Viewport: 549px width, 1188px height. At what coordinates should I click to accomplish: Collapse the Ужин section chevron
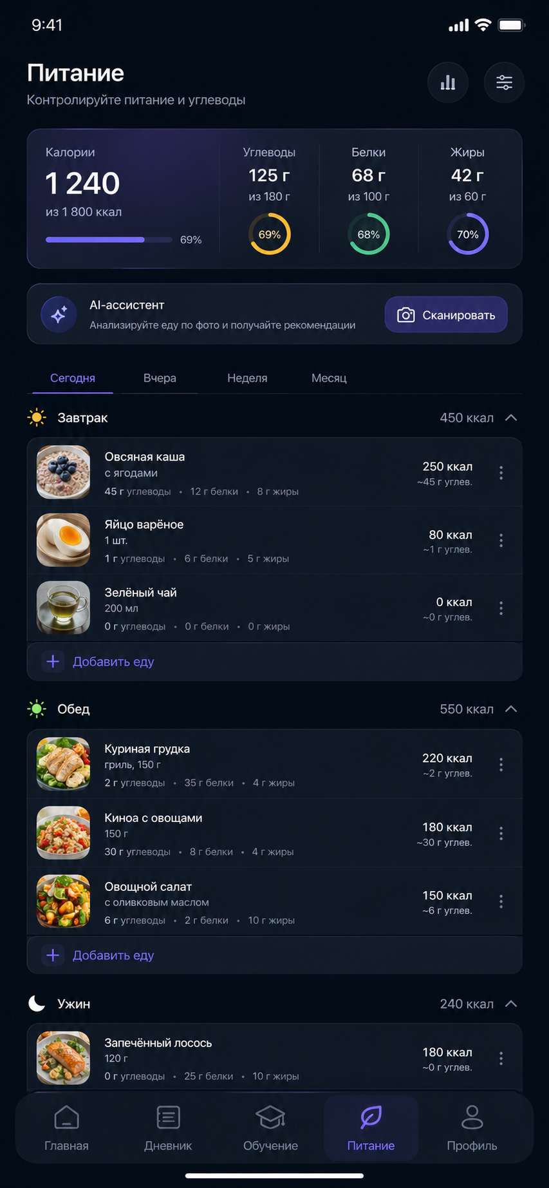point(511,1004)
